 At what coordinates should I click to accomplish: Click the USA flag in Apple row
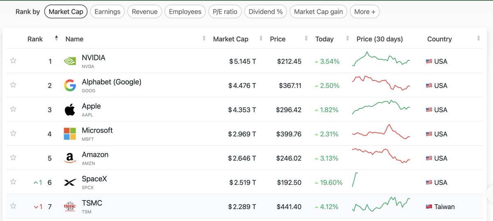click(429, 110)
